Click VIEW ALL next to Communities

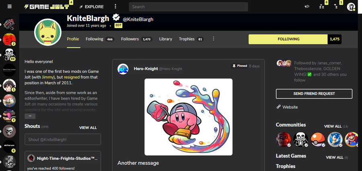coord(333,126)
